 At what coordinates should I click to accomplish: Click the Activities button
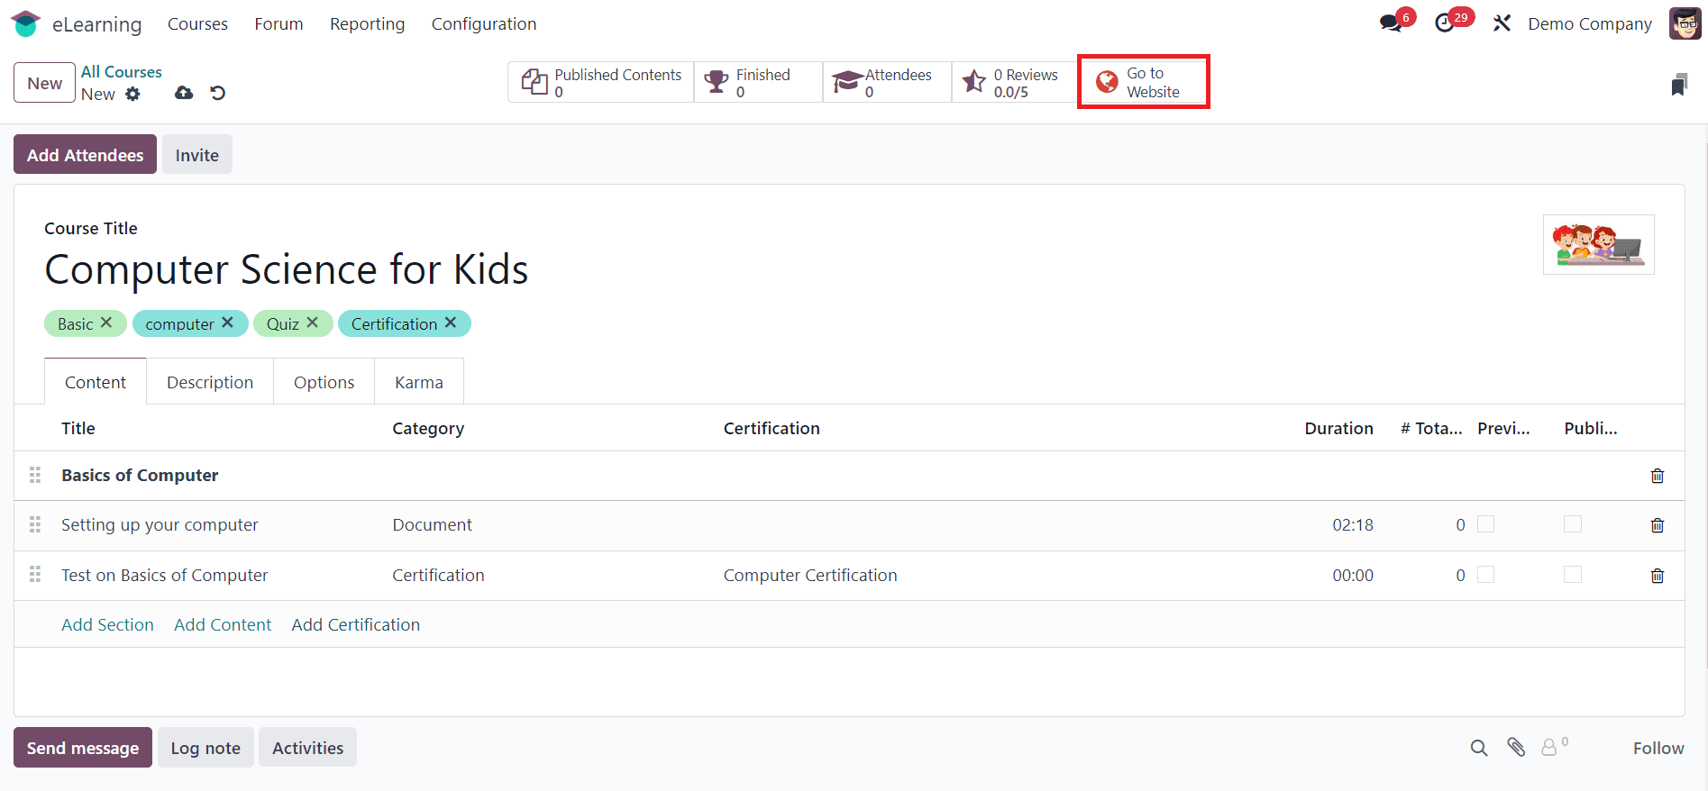coord(307,748)
